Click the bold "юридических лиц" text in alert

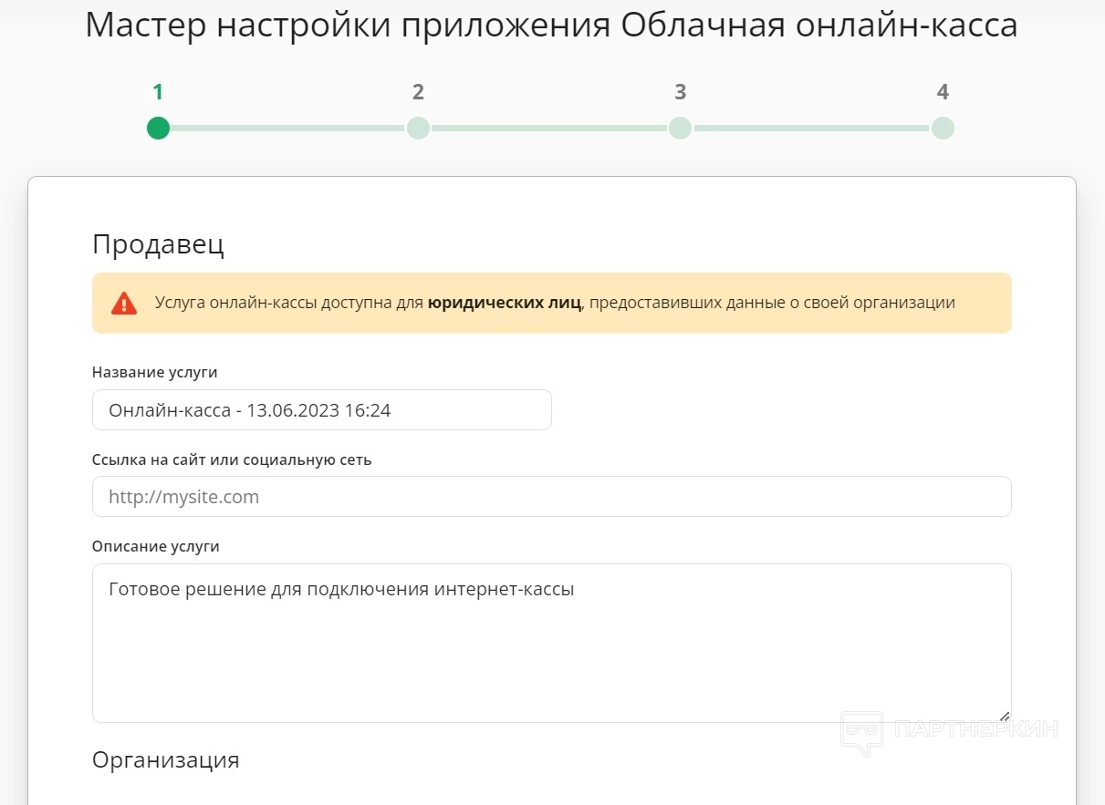click(504, 303)
